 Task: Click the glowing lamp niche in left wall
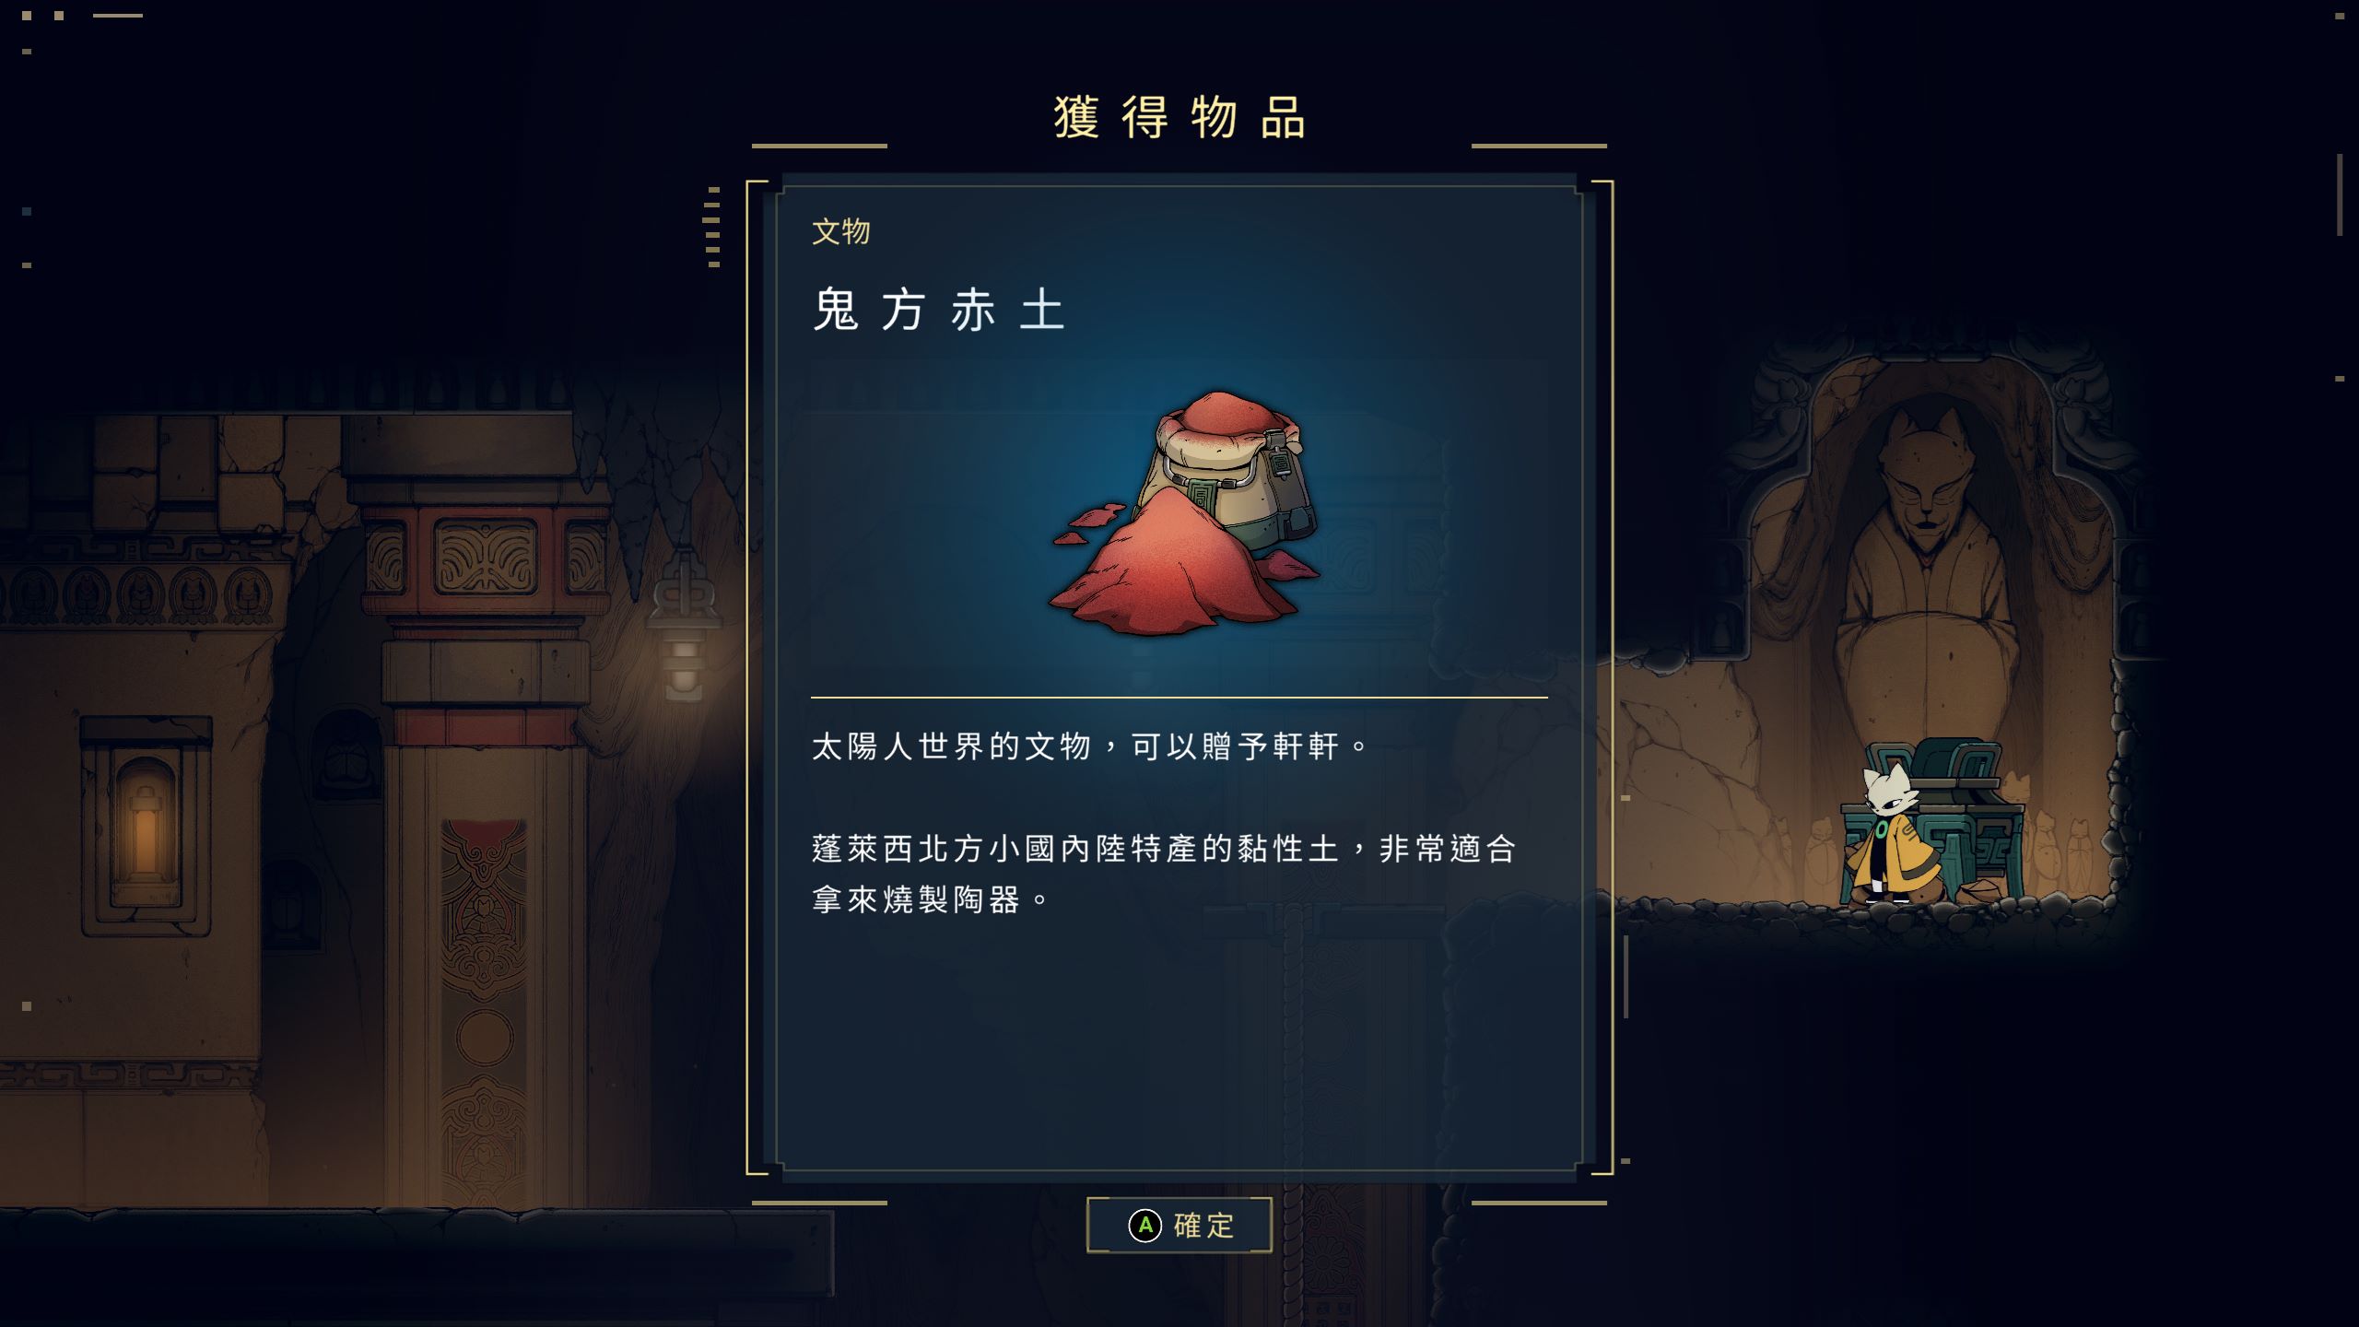click(146, 828)
